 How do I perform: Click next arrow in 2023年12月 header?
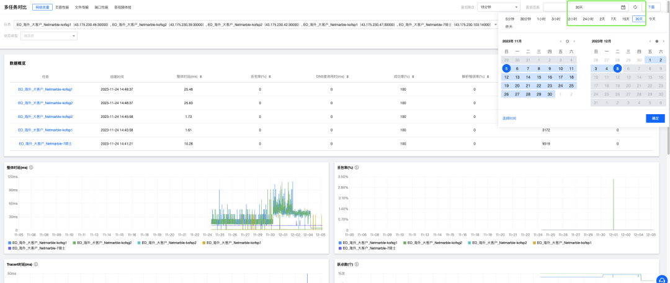(663, 42)
